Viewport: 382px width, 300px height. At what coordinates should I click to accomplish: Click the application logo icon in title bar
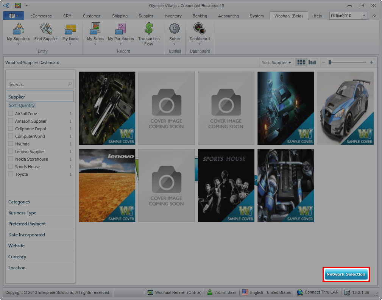(6, 5)
